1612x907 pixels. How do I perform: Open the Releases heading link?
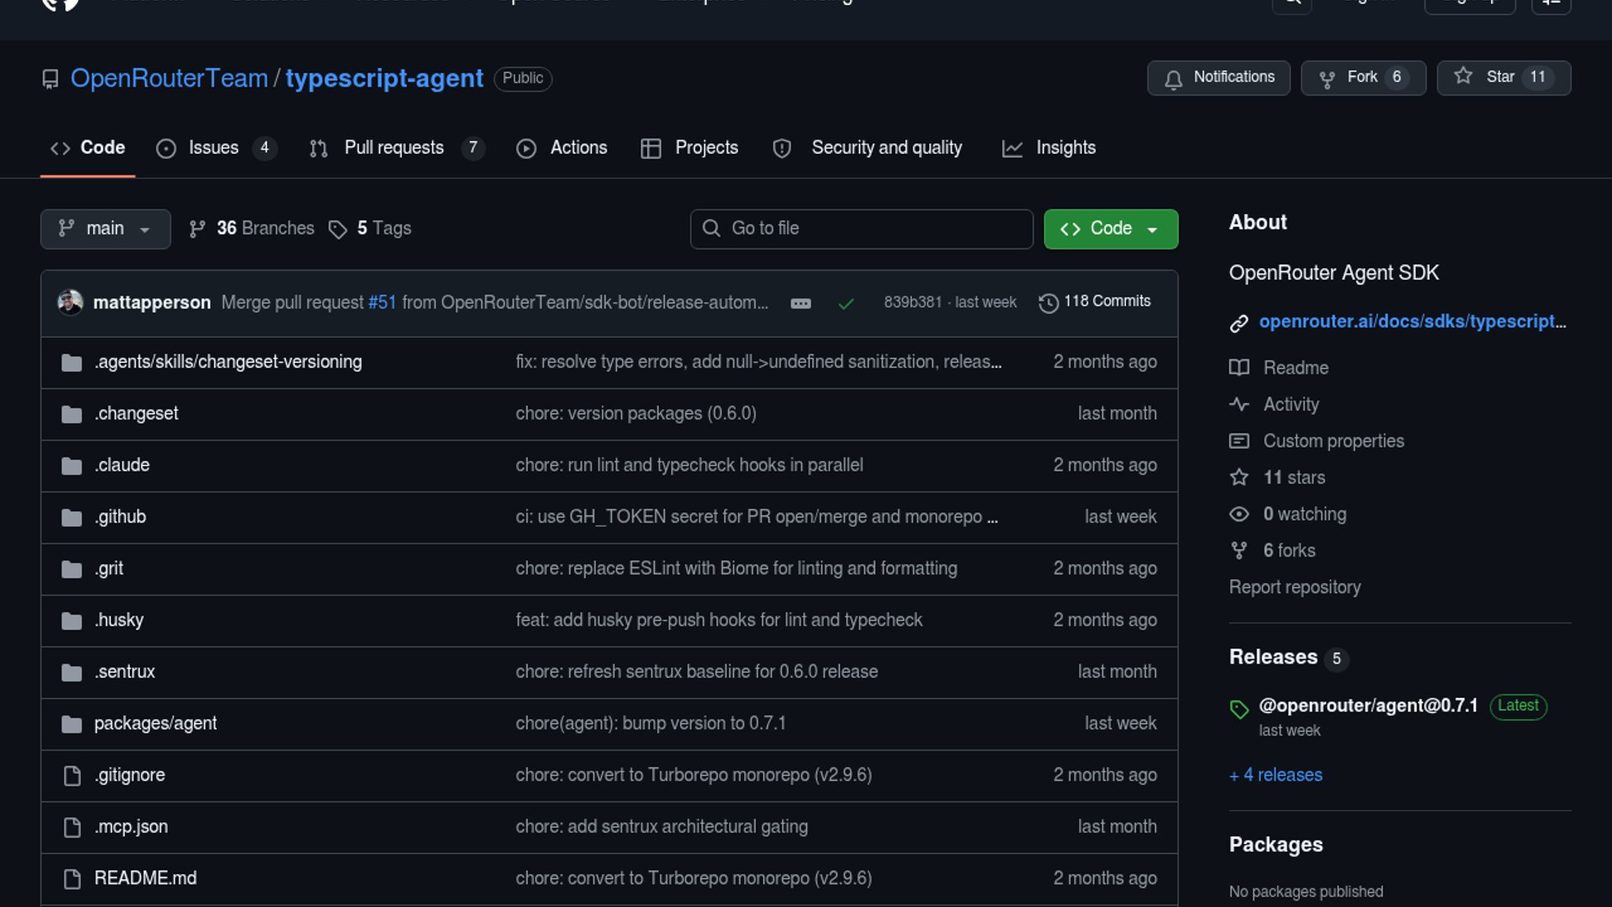click(x=1274, y=658)
